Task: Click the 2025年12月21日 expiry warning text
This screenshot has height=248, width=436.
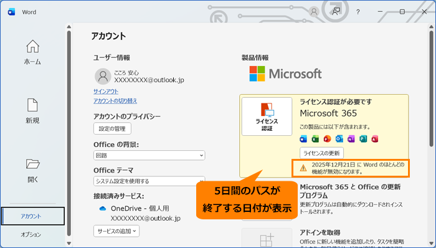Action: (358, 168)
